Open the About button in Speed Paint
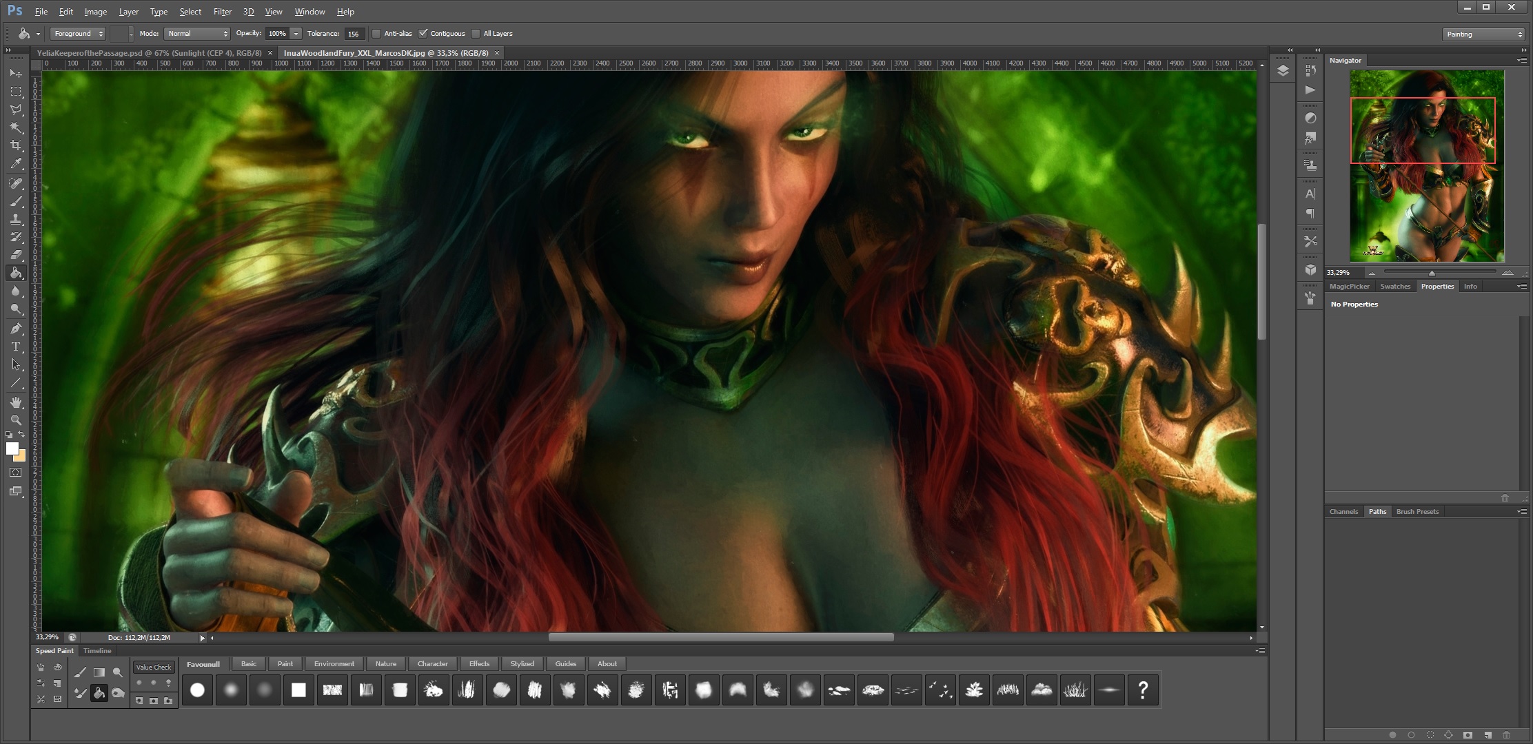1533x744 pixels. [x=607, y=664]
